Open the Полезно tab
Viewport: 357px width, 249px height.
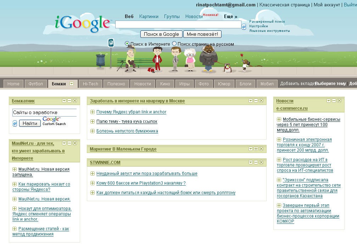[x=116, y=84]
